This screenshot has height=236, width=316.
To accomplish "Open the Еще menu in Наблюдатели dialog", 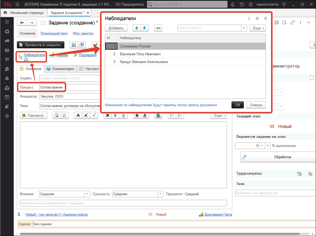I will tap(257, 28).
